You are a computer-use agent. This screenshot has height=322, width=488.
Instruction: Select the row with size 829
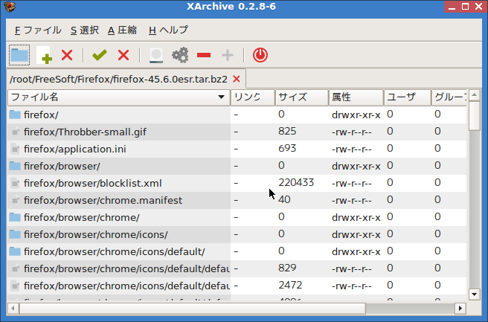click(237, 268)
